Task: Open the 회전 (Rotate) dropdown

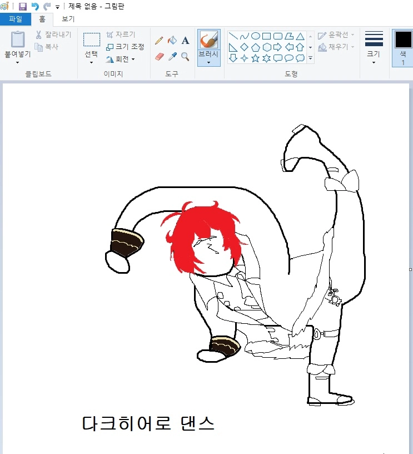Action: click(x=121, y=59)
